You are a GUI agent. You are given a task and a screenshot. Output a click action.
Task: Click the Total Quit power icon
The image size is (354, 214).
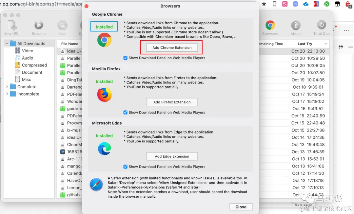pos(322,25)
